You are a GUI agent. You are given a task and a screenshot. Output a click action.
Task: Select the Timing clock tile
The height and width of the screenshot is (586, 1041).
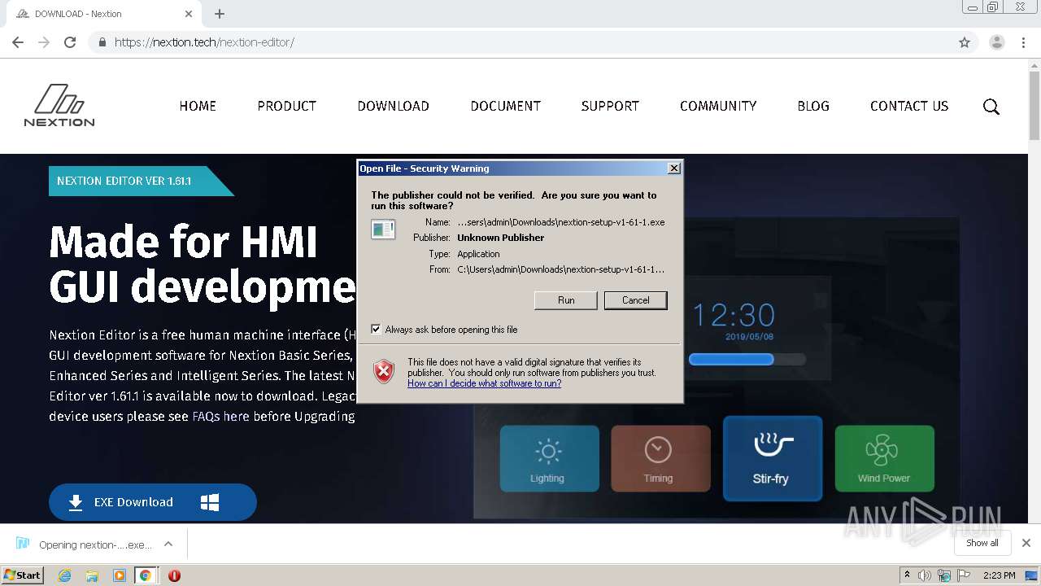click(x=660, y=458)
